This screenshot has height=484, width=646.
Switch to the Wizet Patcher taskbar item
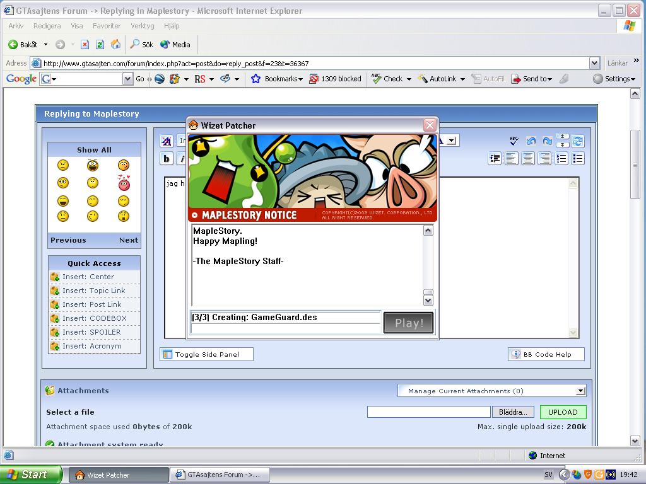pyautogui.click(x=119, y=475)
